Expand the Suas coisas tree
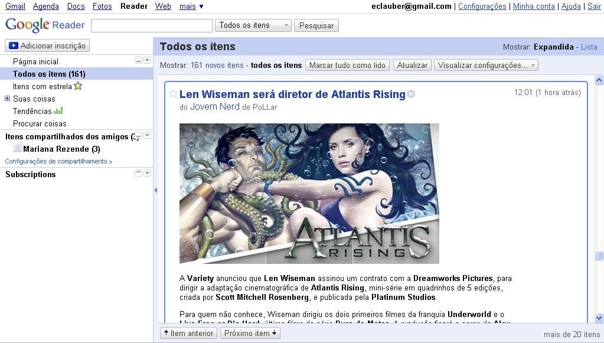Viewport: 604px width, 343px height. 7,99
